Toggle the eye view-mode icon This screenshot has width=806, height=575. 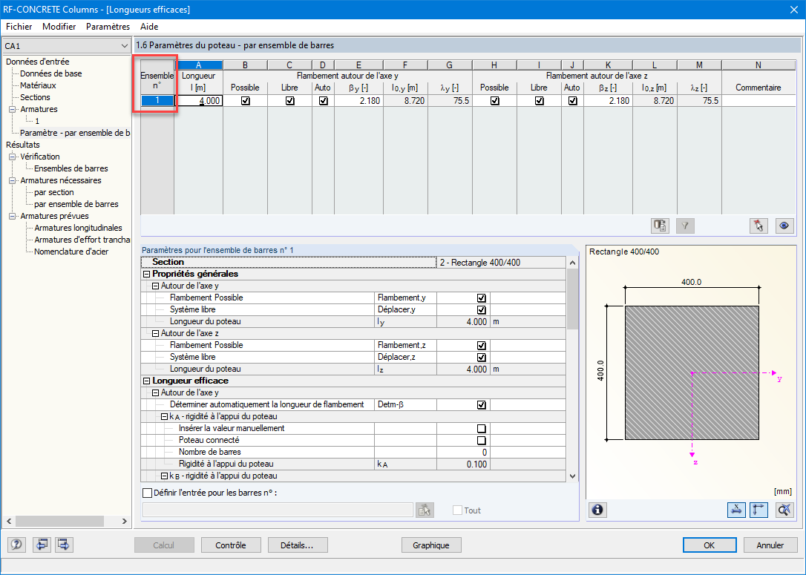(x=784, y=226)
